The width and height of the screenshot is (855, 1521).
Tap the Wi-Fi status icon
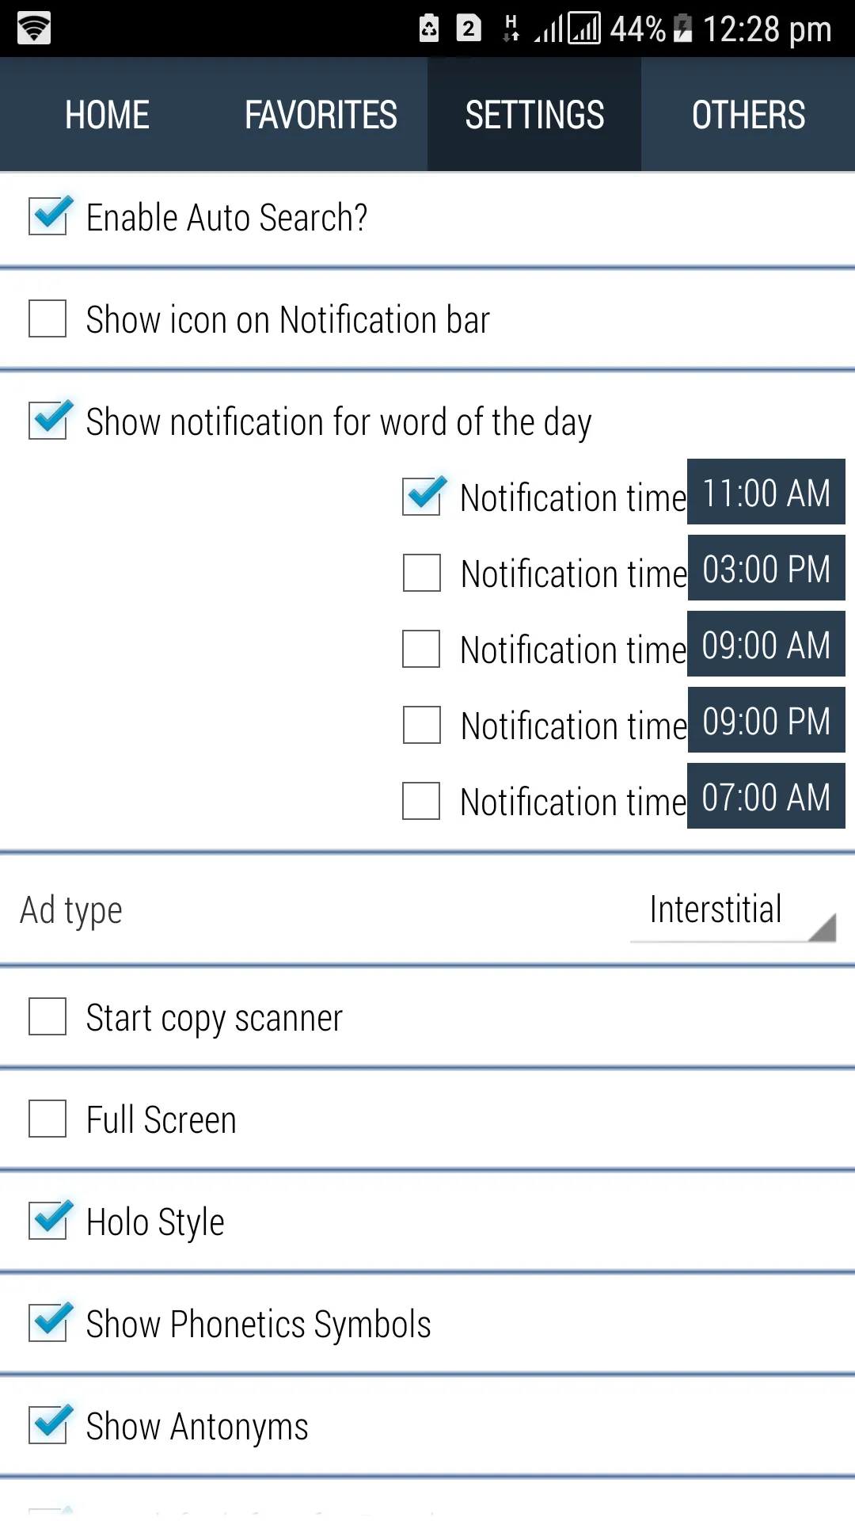pos(34,29)
